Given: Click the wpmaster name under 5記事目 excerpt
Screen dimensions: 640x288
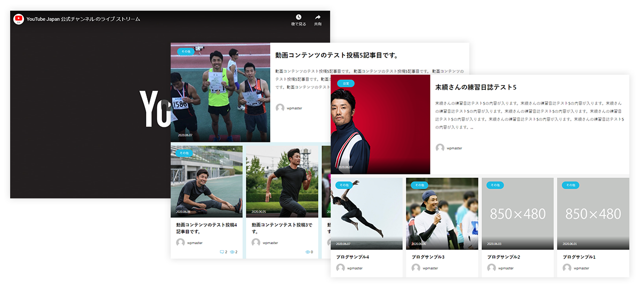Looking at the screenshot, I should 294,108.
